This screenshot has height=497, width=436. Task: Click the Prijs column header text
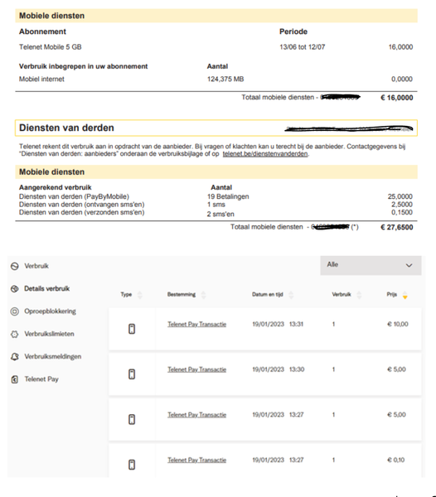click(x=391, y=294)
